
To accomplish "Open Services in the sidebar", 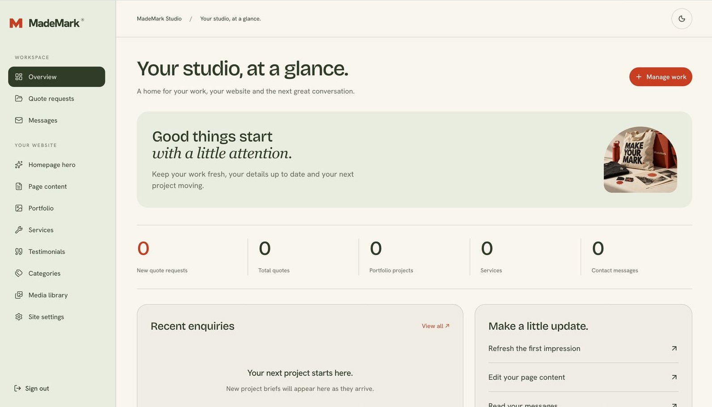I will [57, 230].
